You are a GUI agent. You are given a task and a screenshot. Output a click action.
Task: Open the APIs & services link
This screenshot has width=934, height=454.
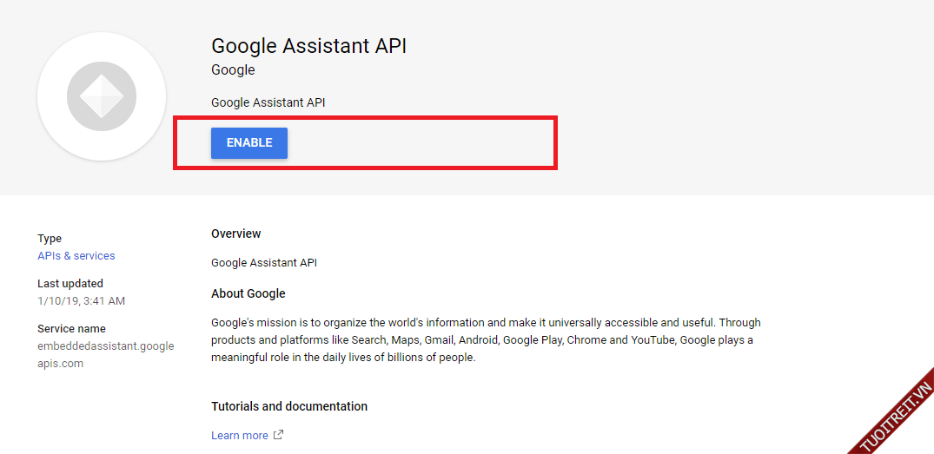tap(76, 256)
